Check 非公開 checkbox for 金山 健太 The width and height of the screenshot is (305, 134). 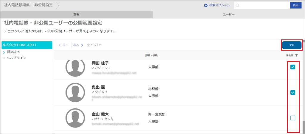(293, 118)
